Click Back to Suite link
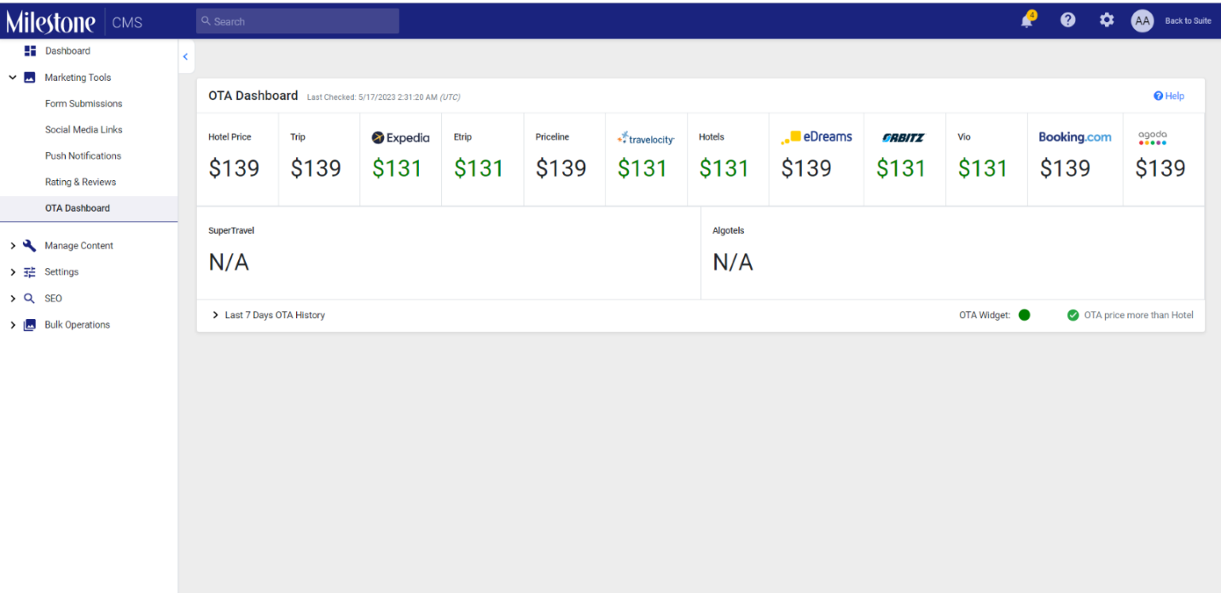Screen dimensions: 1221x593 pyautogui.click(x=1188, y=21)
